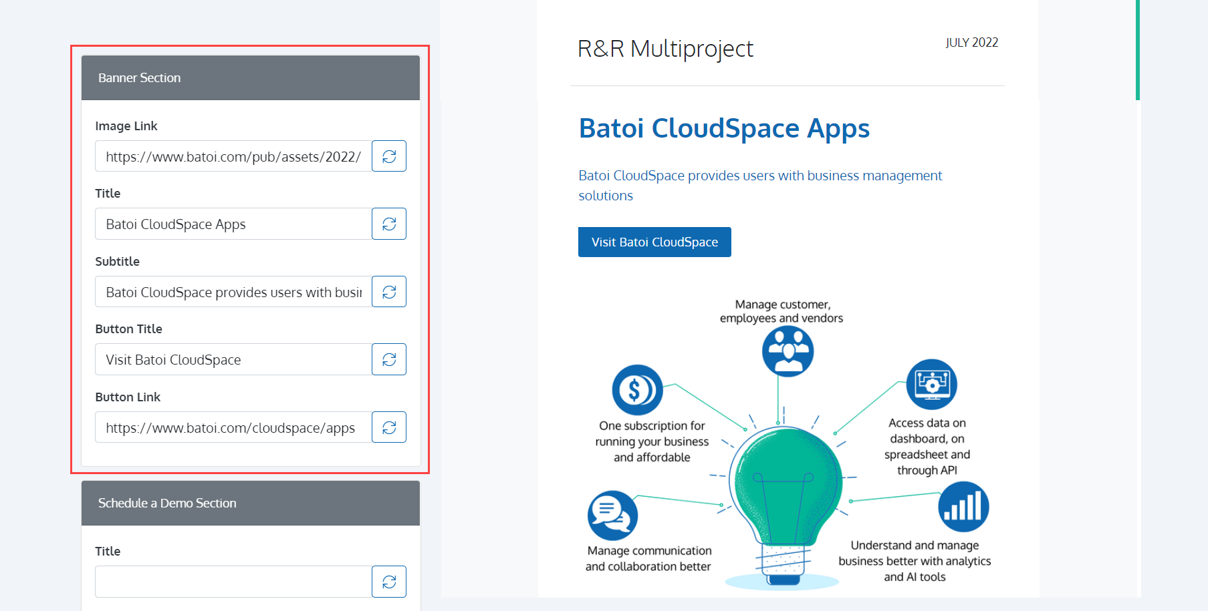Click the people icon for Manage customer

pos(788,351)
